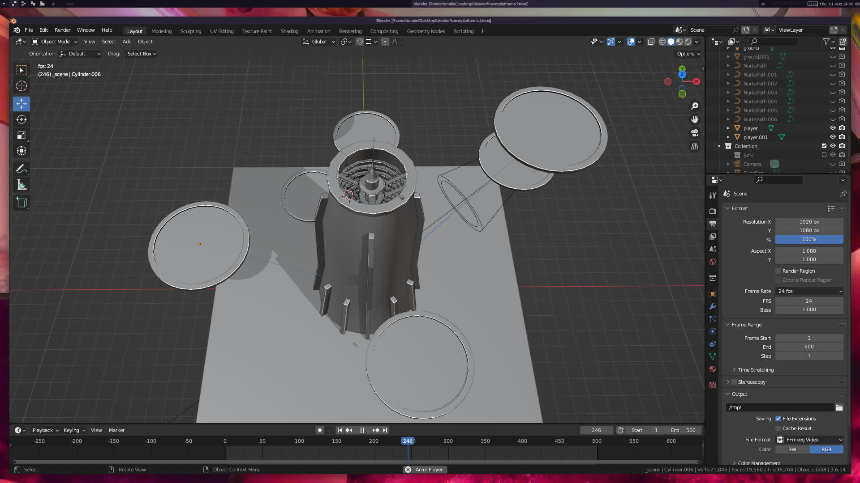The image size is (860, 483).
Task: Open the Render menu
Action: pos(62,30)
